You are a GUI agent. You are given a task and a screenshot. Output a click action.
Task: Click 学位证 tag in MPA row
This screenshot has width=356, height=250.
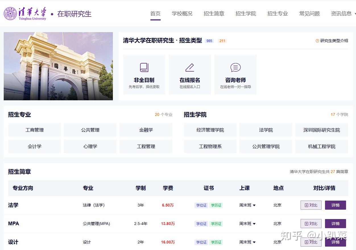(201, 224)
